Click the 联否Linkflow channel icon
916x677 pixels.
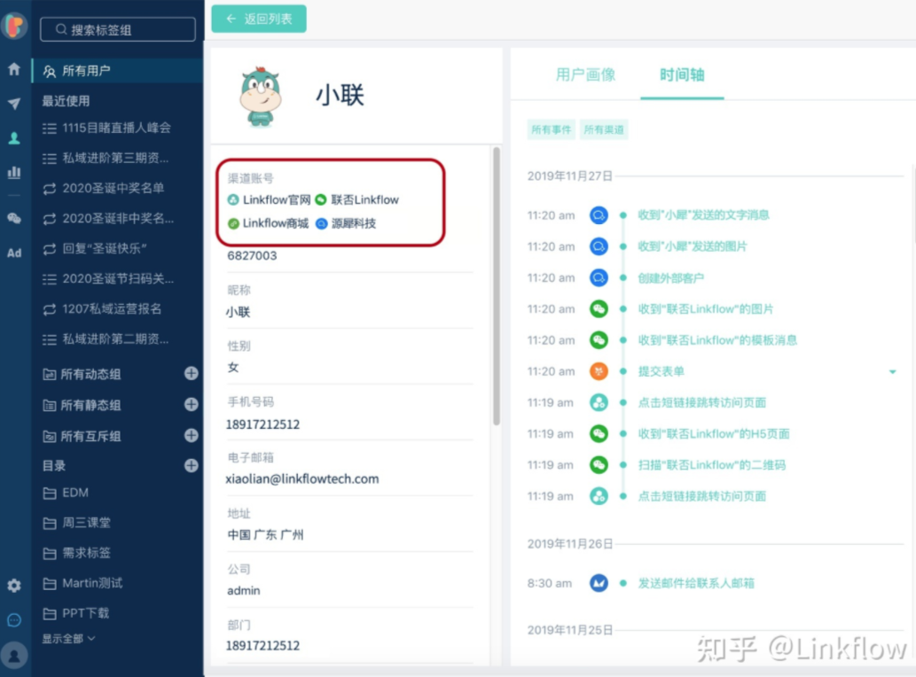[321, 199]
